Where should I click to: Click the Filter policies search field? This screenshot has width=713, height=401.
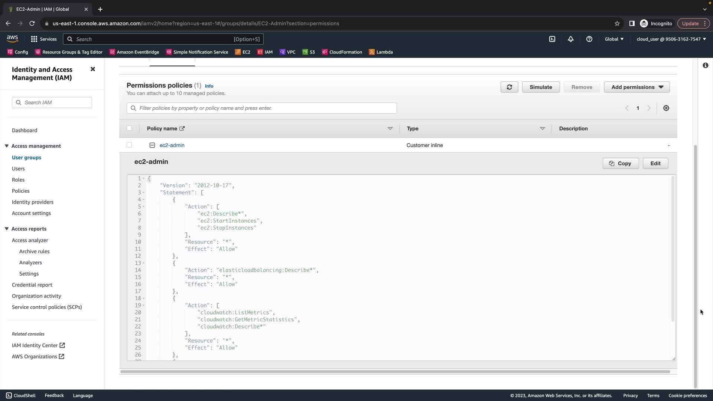pyautogui.click(x=262, y=108)
